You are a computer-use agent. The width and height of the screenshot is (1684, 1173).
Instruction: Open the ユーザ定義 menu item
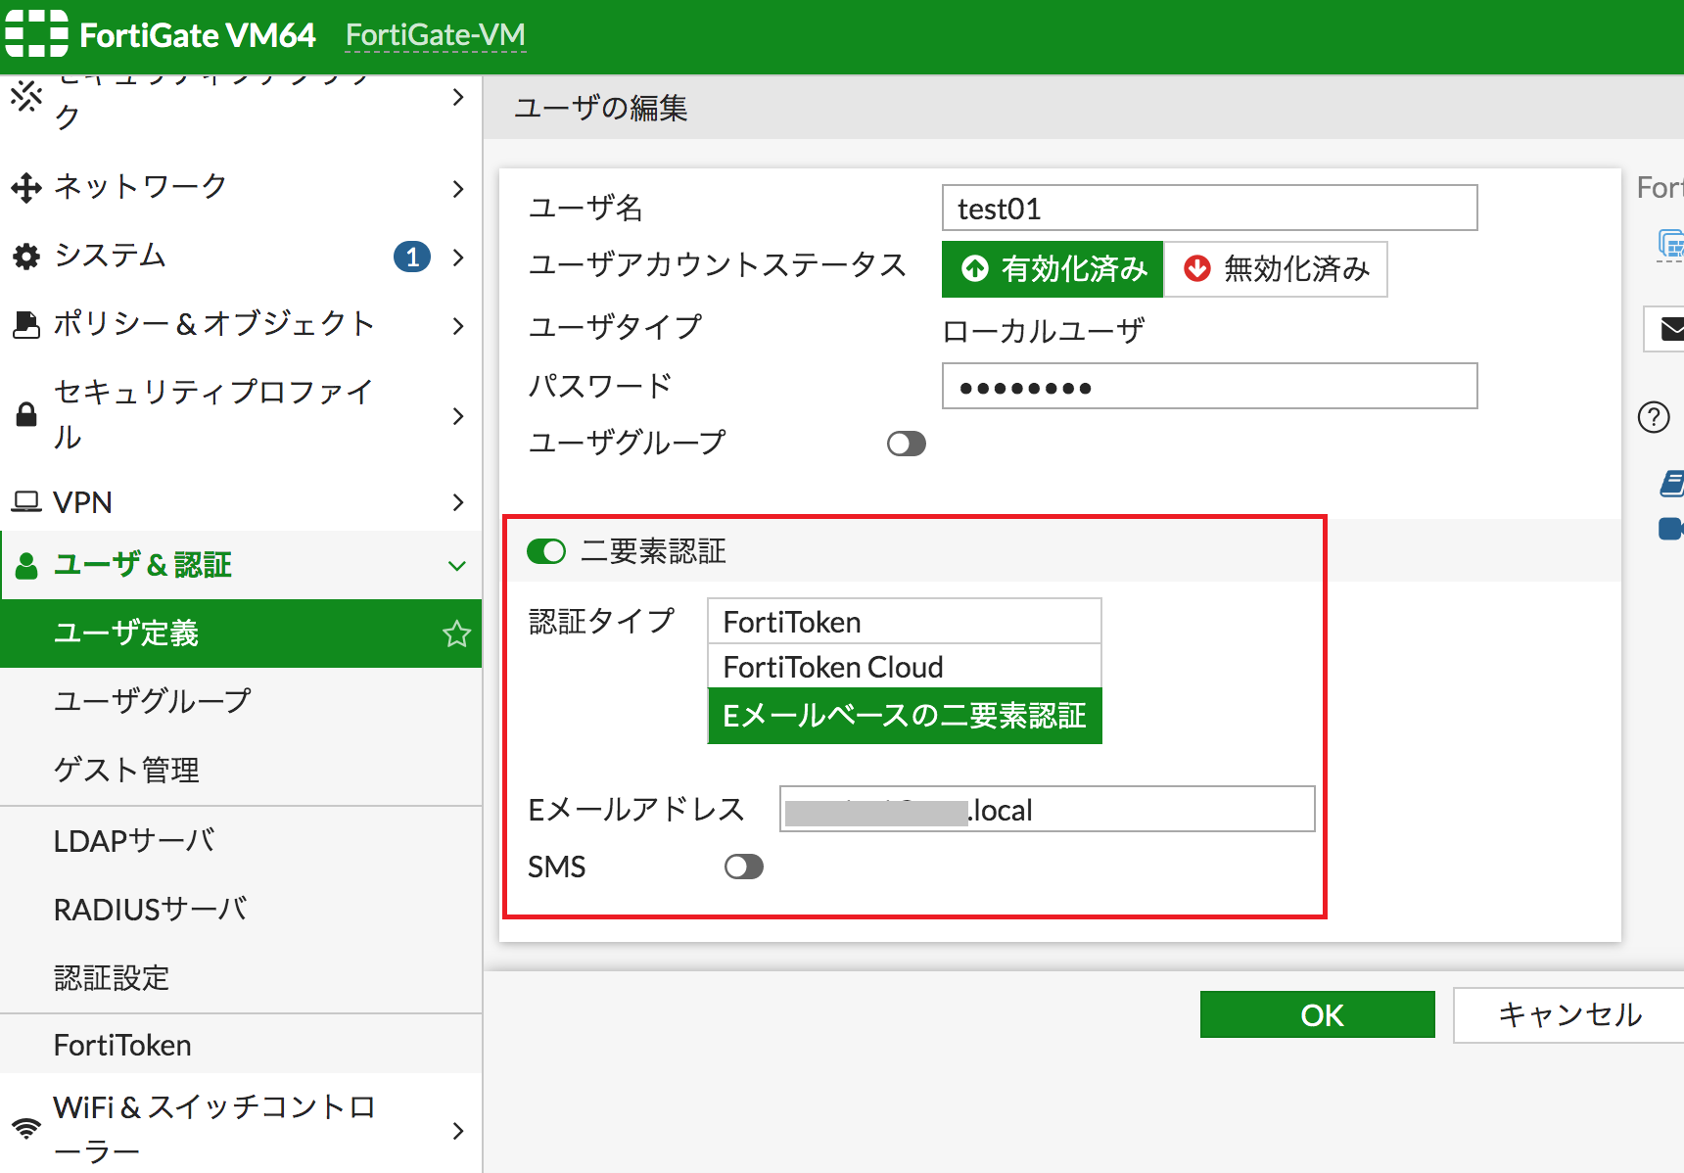[241, 633]
